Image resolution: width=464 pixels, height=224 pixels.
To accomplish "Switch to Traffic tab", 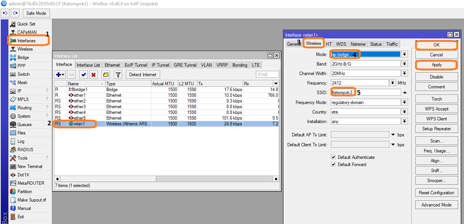I will point(392,44).
